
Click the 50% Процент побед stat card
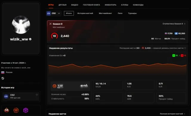pyautogui.click(x=171, y=98)
